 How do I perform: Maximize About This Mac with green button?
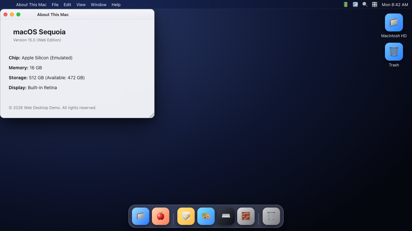coord(18,14)
